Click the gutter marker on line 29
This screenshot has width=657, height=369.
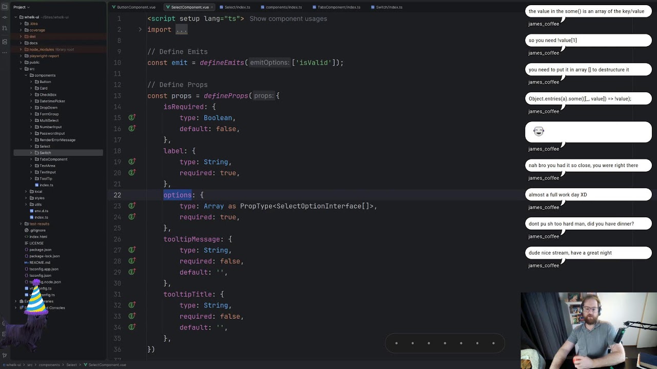[132, 272]
